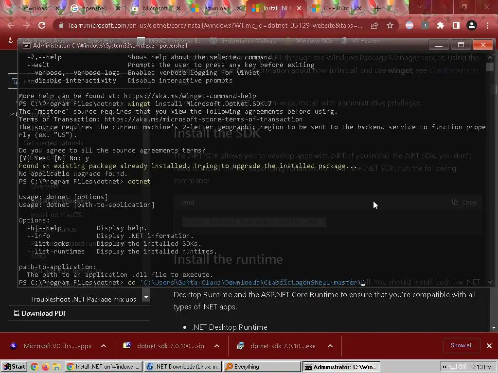Collapse the Get started section chevron
This screenshot has height=373, width=498.
[12, 114]
